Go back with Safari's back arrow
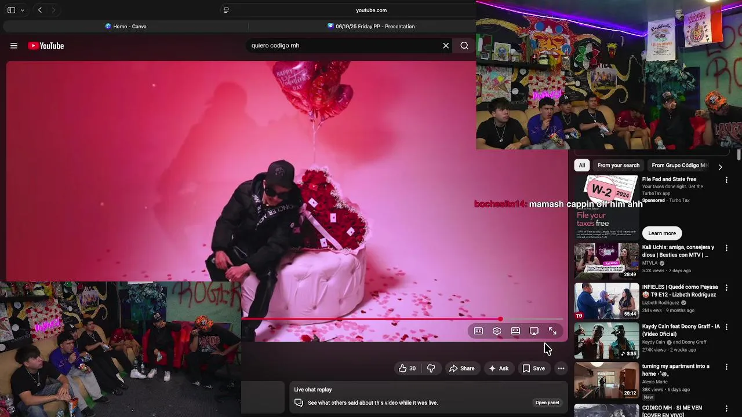Viewport: 742px width, 417px height. point(40,10)
